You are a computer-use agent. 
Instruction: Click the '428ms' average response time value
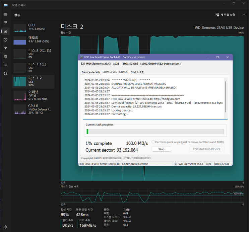tap(82, 215)
